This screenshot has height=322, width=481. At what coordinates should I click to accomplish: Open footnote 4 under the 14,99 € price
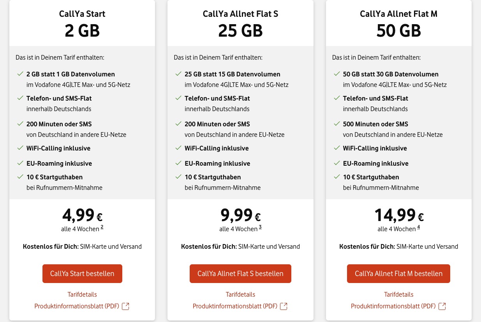coord(418,227)
